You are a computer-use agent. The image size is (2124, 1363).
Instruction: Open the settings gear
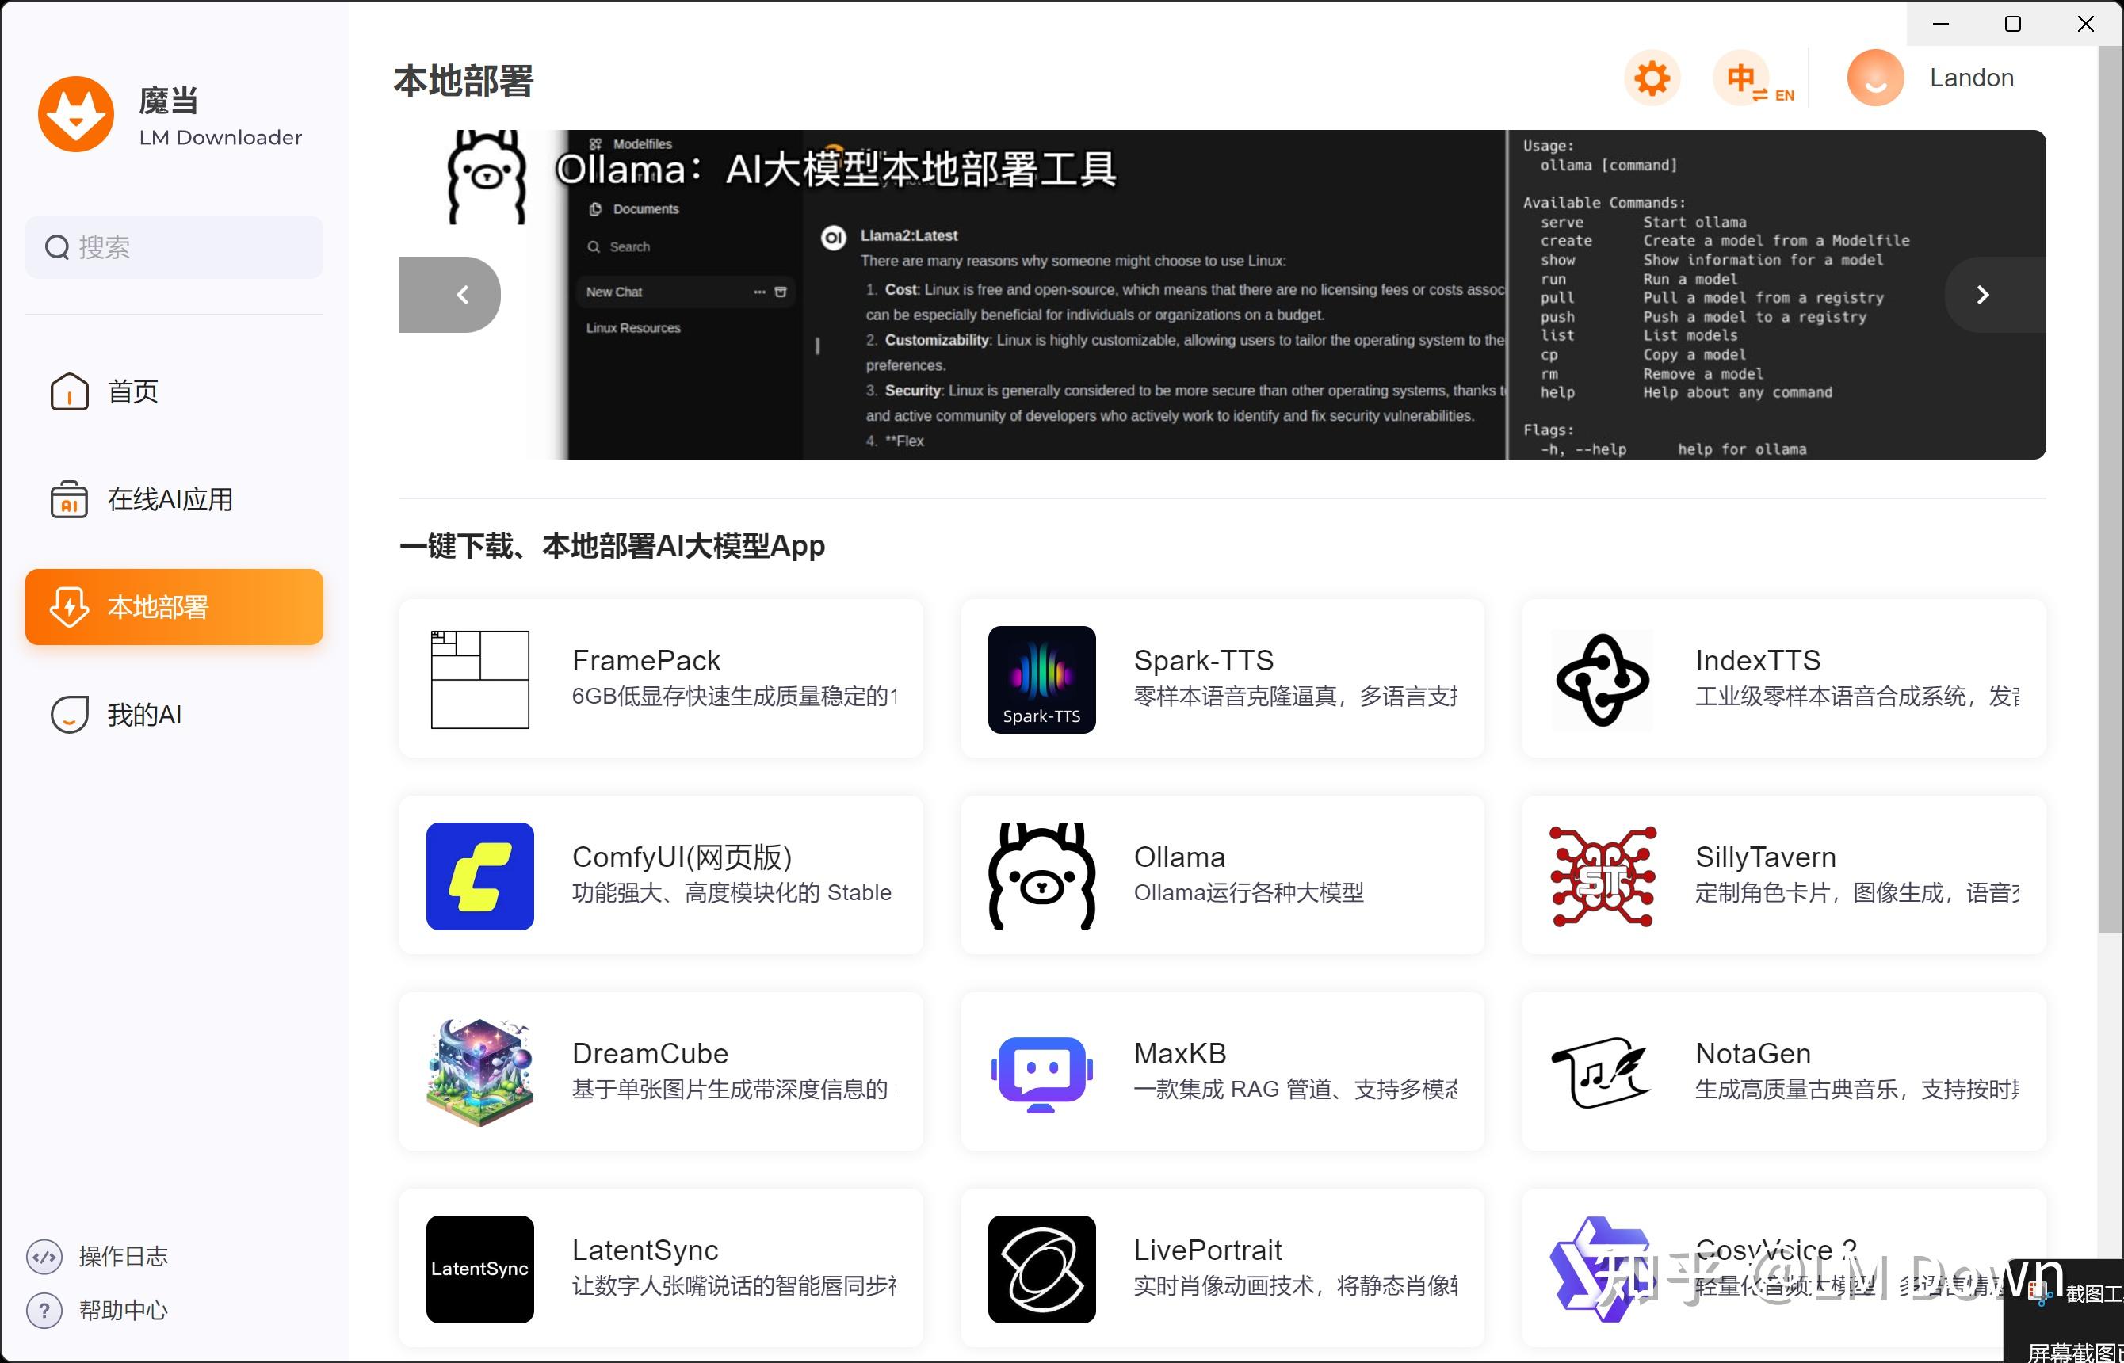(1652, 77)
